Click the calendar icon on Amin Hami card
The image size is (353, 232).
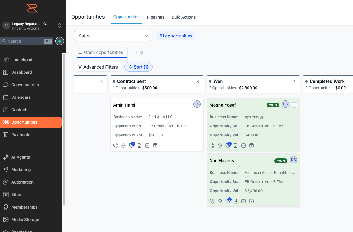pyautogui.click(x=155, y=146)
